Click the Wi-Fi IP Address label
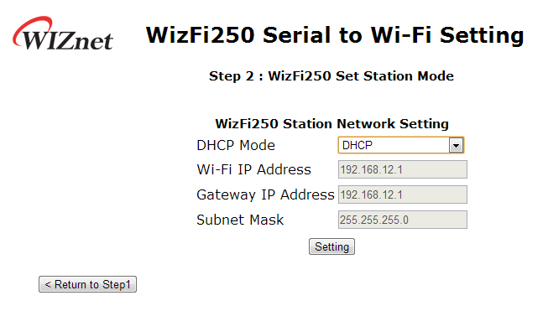Viewport: 548px width, 311px height. [x=253, y=170]
